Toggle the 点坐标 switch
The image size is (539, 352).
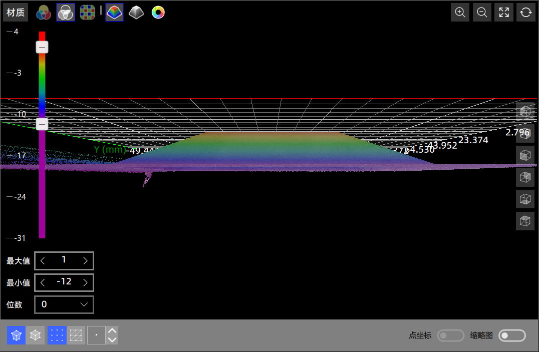coord(450,335)
